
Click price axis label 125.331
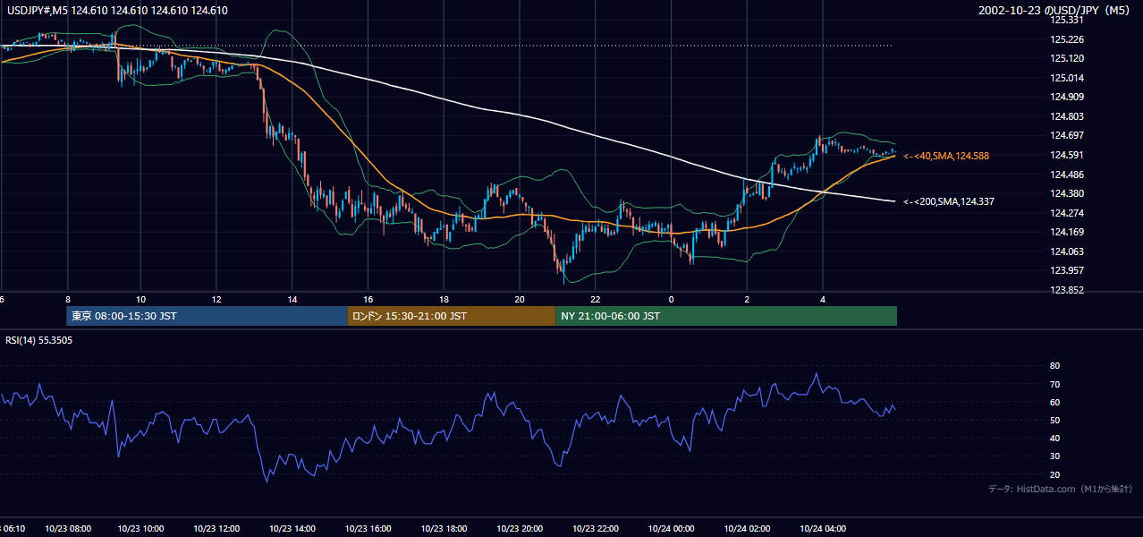1067,20
